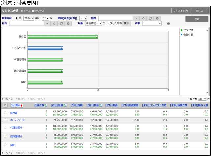Open the 倍率 dropdown

[x=152, y=23]
